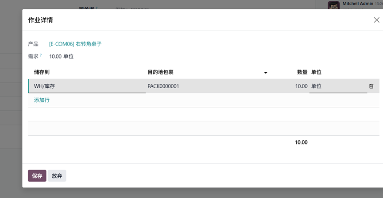Click the 单位 column header
Screen dimensions: 383x198
[x=316, y=72]
